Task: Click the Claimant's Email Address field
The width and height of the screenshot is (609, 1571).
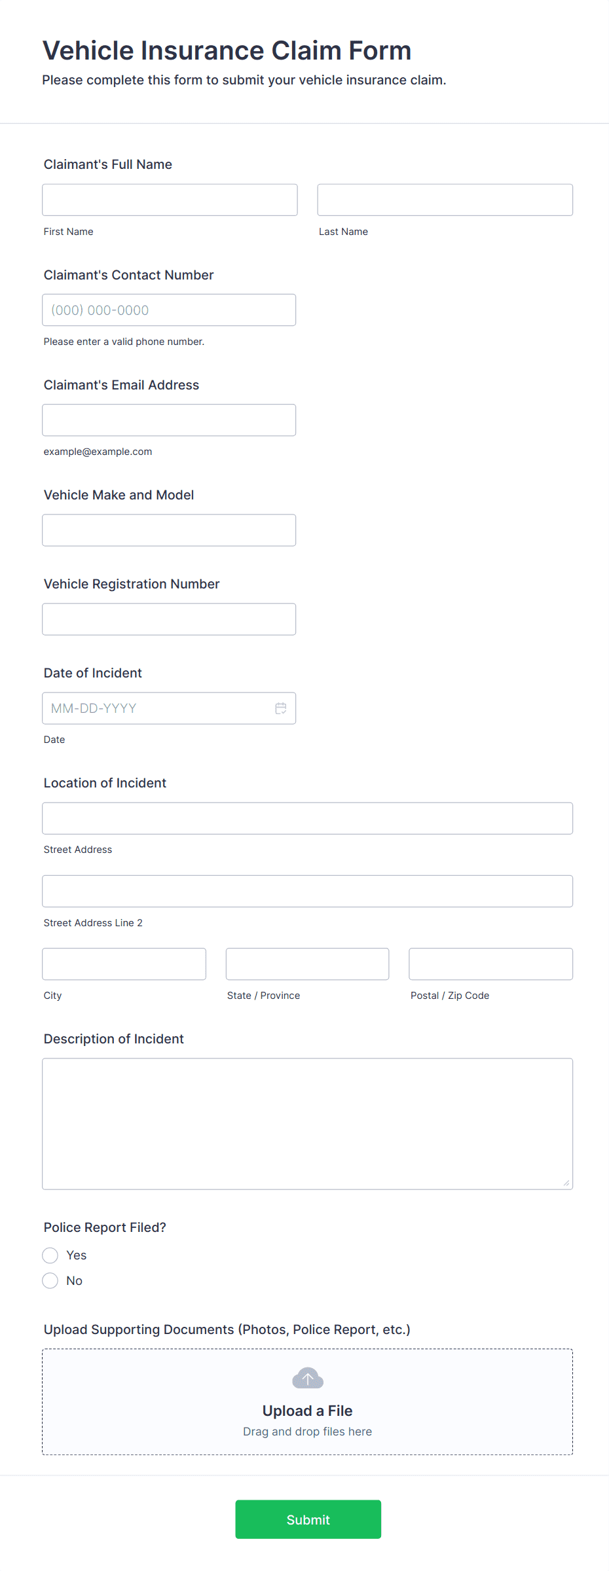Action: click(x=169, y=420)
